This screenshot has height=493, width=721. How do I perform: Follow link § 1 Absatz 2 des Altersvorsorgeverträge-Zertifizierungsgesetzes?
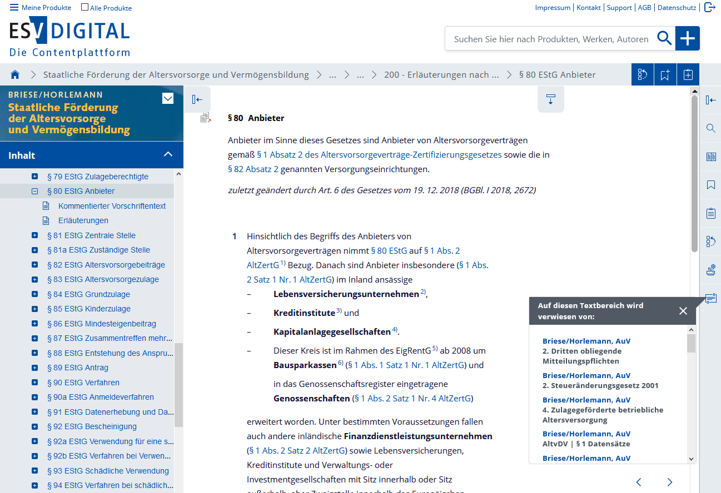pos(379,154)
